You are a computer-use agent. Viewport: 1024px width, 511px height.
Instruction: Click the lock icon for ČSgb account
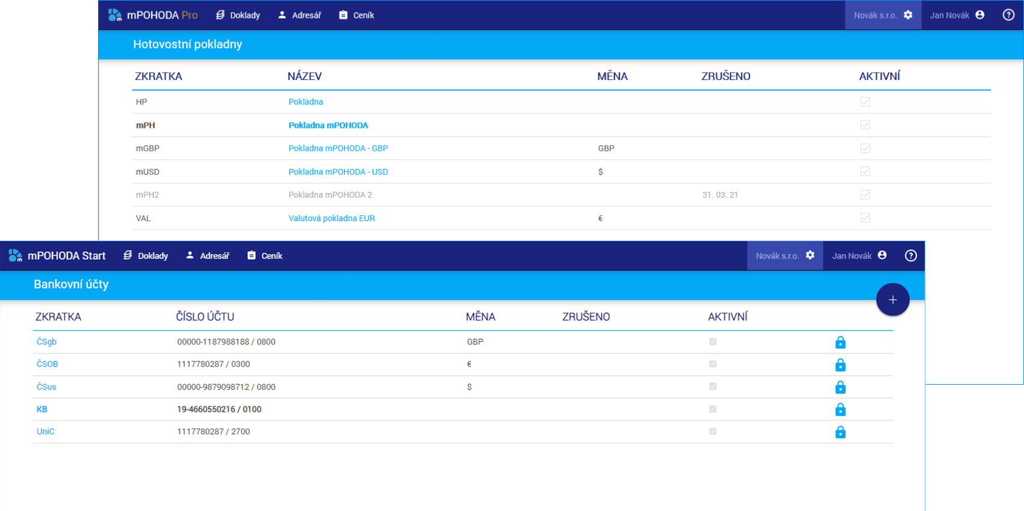tap(841, 342)
